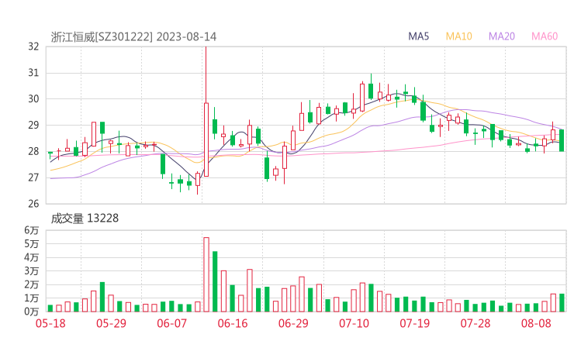Click the price axis label 29
Viewport: 574px width, 341px height.
[x=33, y=125]
